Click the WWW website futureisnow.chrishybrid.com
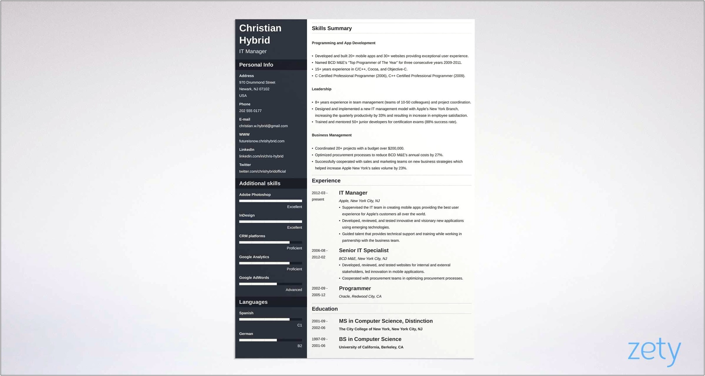 click(262, 141)
